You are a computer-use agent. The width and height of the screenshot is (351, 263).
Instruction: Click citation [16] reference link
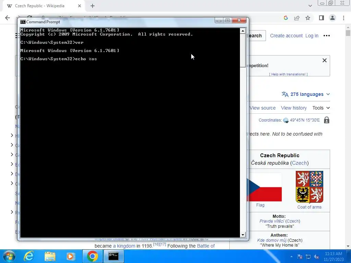coord(156,244)
